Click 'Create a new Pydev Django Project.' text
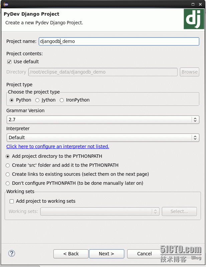Screen dimensions: 206x267 (x=44, y=23)
